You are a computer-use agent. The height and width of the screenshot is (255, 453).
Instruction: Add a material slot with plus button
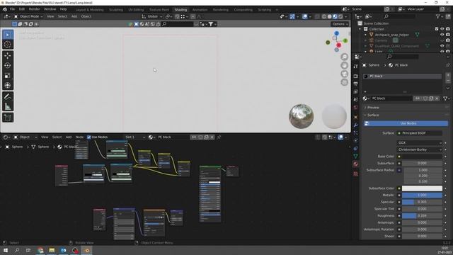(x=448, y=75)
